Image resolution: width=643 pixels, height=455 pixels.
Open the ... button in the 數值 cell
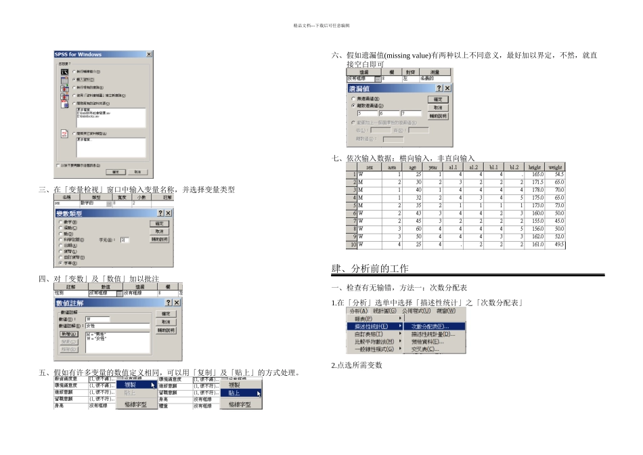tap(119, 293)
